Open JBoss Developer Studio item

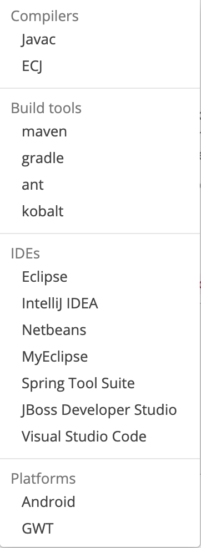(x=99, y=409)
